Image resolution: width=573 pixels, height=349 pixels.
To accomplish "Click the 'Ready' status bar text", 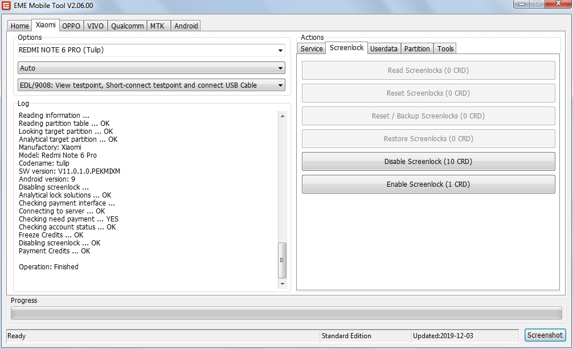I will click(17, 336).
